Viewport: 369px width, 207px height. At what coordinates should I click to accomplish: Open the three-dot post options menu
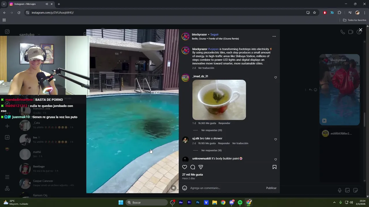[x=274, y=36]
